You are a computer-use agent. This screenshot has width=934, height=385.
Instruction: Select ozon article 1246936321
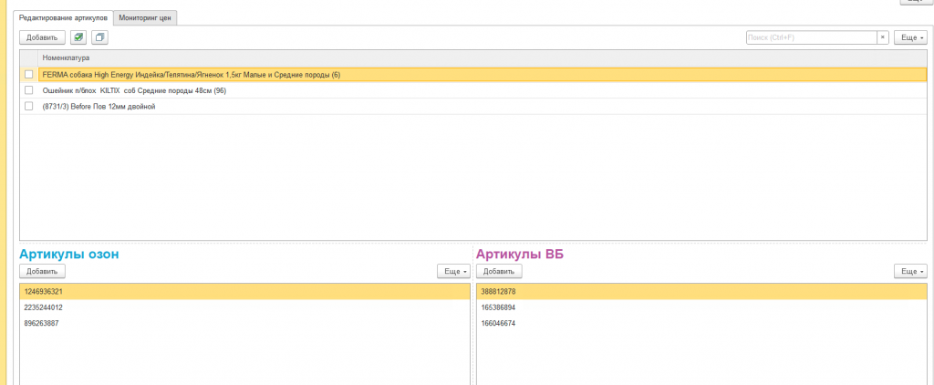click(x=244, y=291)
